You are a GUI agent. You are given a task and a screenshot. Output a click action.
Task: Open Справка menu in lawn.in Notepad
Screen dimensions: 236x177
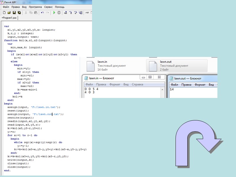click(137, 84)
